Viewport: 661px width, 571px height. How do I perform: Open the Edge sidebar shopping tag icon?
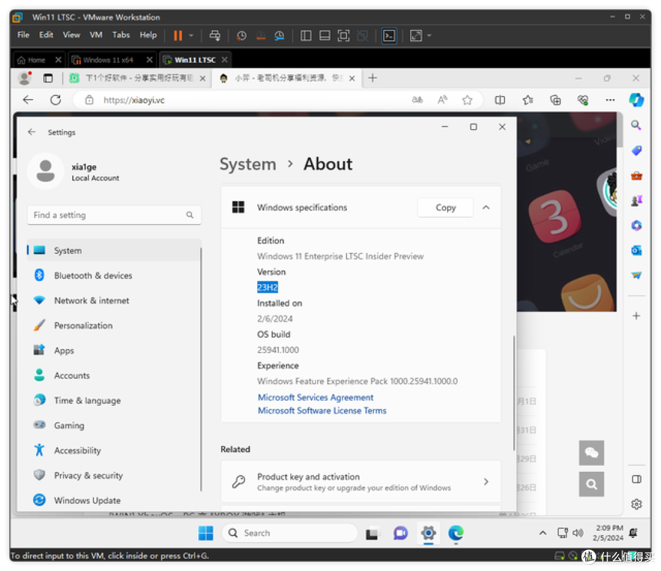[x=636, y=151]
